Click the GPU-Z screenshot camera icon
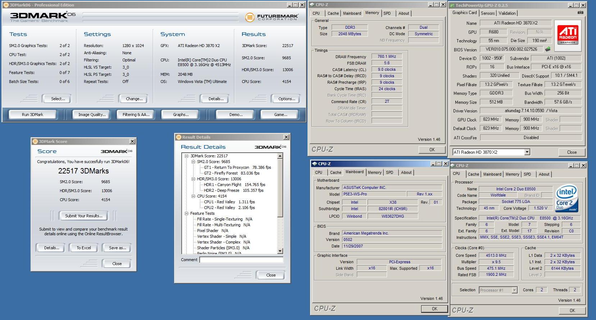 [580, 13]
